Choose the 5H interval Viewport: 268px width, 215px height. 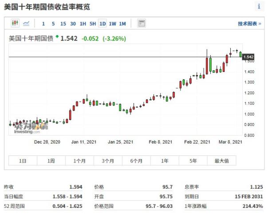tap(92, 24)
